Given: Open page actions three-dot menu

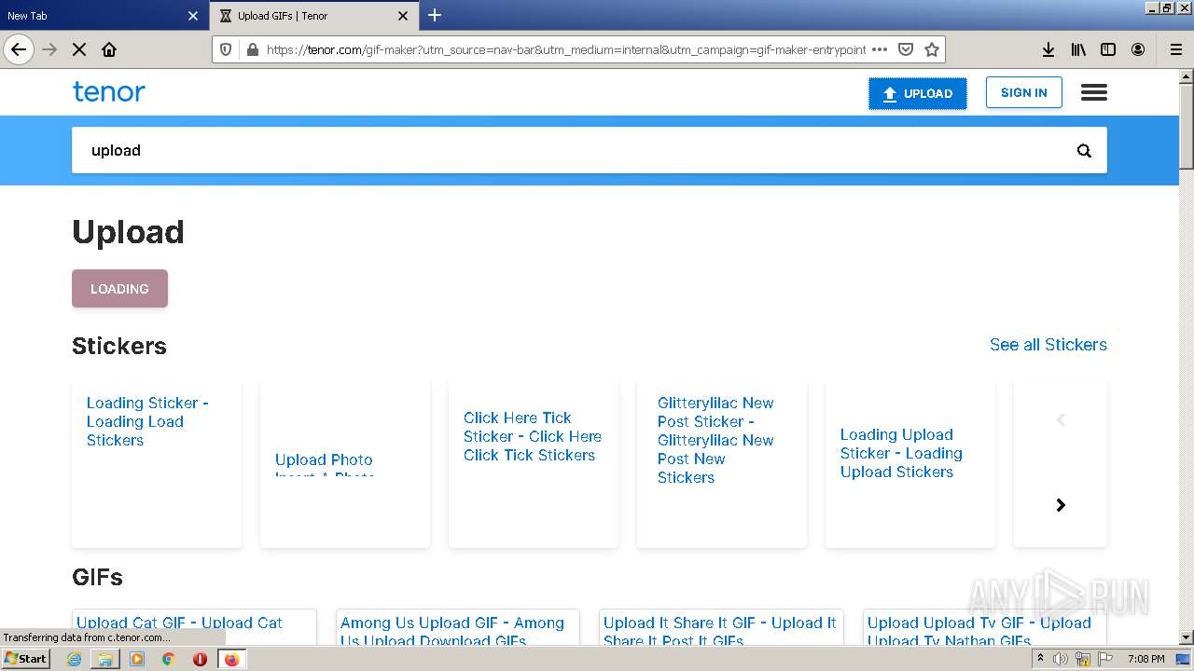Looking at the screenshot, I should point(879,49).
